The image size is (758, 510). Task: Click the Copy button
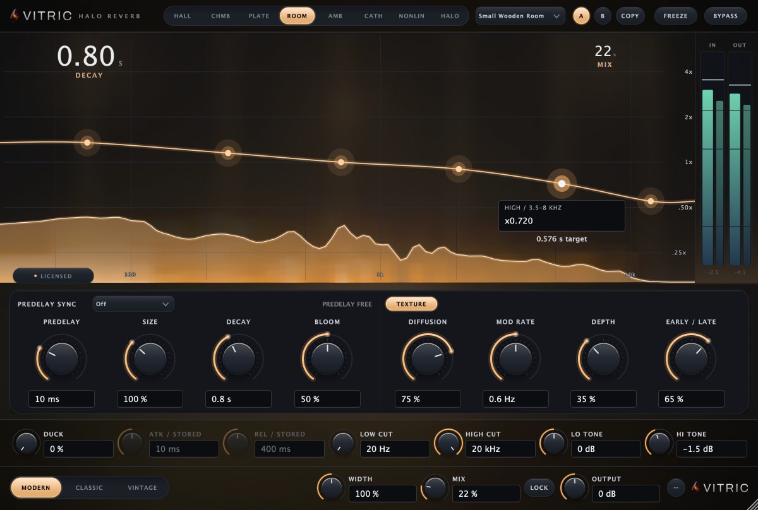[630, 16]
